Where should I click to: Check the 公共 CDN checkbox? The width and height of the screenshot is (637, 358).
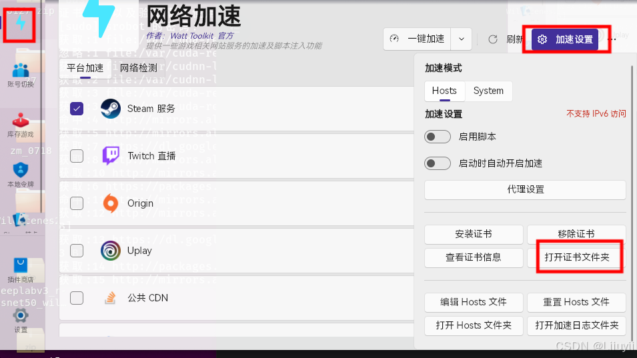click(x=77, y=298)
